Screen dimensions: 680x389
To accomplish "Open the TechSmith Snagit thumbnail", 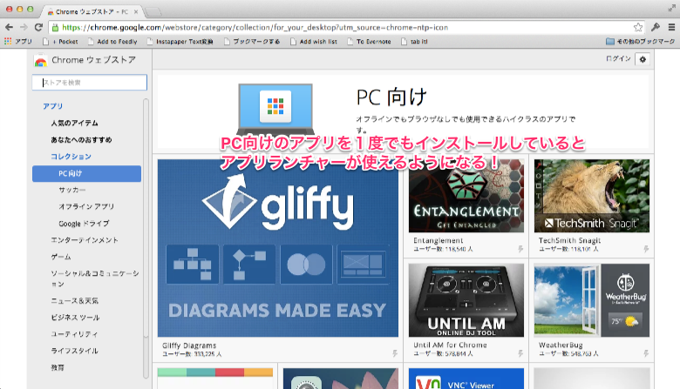I will click(x=592, y=196).
